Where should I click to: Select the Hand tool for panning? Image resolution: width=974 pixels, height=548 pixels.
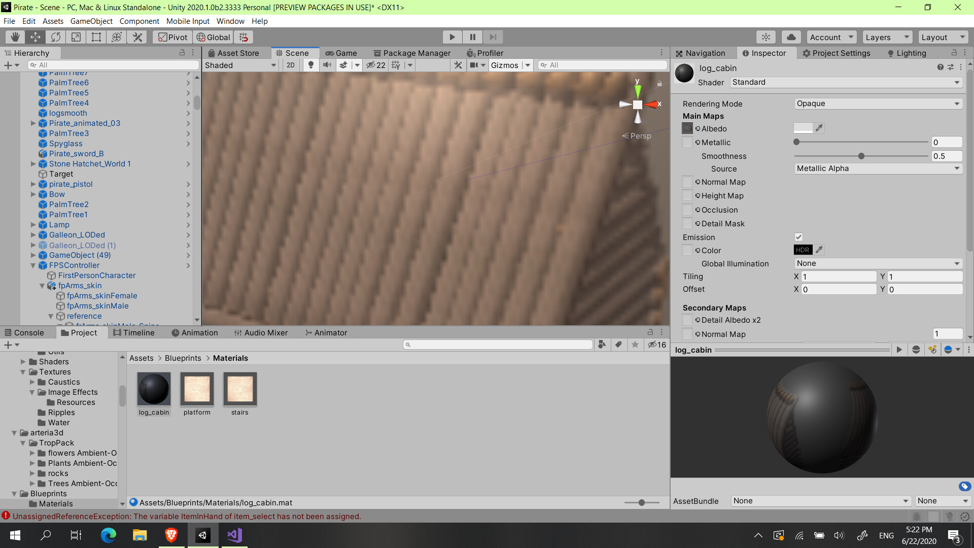click(15, 37)
